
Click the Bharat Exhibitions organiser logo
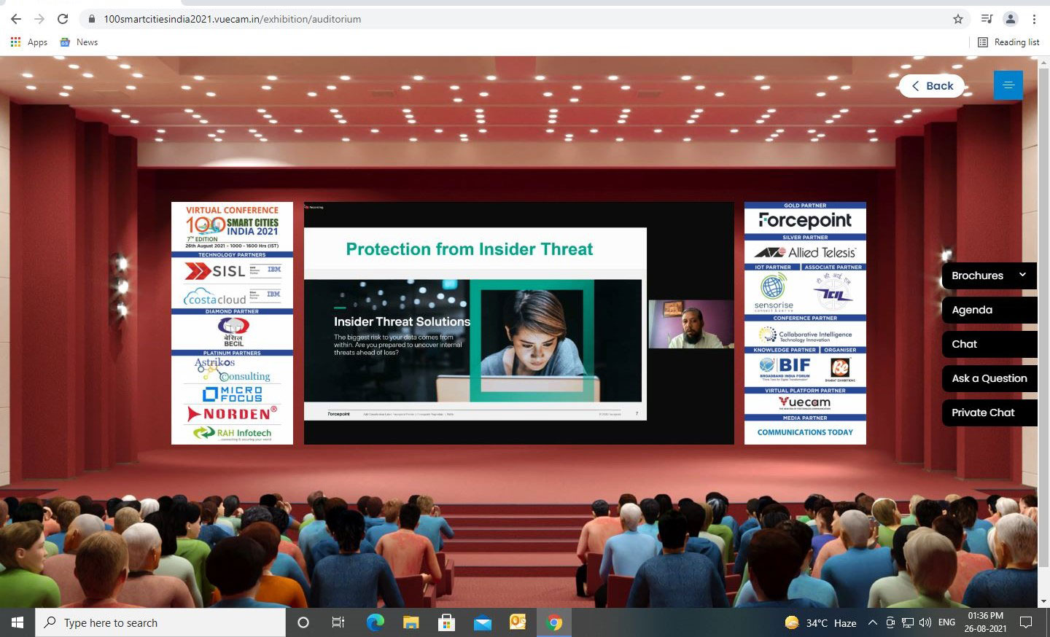(840, 370)
